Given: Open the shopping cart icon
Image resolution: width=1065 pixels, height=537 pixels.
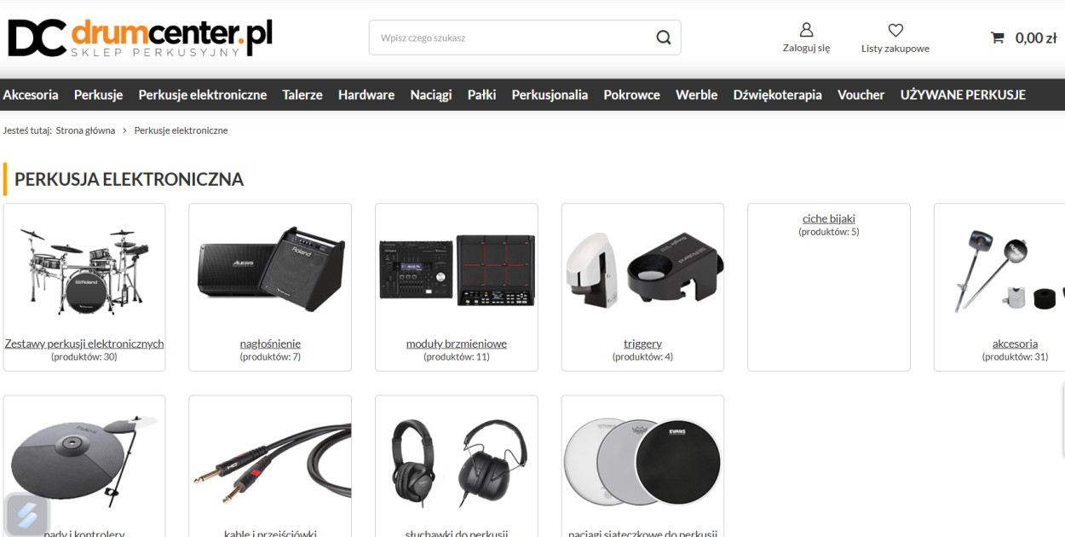Looking at the screenshot, I should click(x=997, y=38).
